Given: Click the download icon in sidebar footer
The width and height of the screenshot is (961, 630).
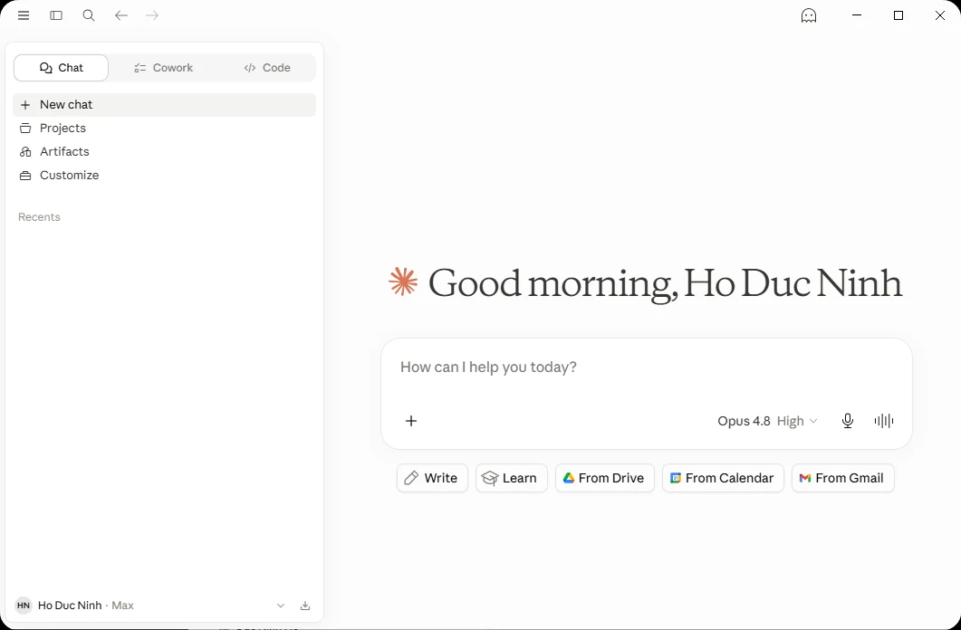Looking at the screenshot, I should (305, 606).
